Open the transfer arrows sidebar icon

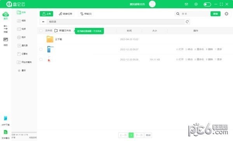pos(5,27)
